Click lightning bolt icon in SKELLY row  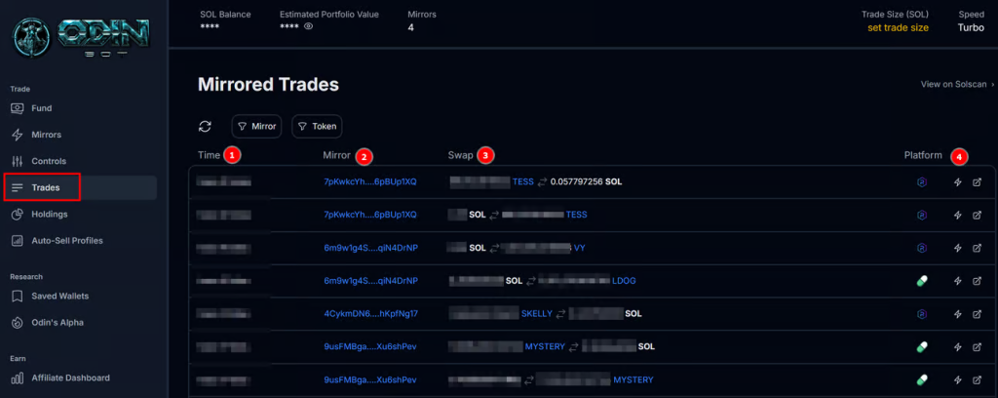957,313
